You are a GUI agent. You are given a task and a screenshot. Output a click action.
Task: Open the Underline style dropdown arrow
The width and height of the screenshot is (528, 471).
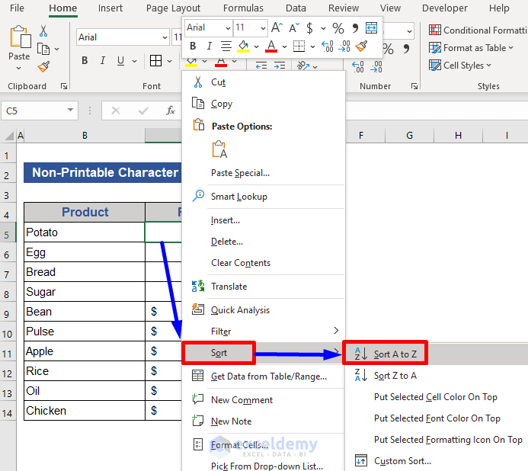coord(134,61)
